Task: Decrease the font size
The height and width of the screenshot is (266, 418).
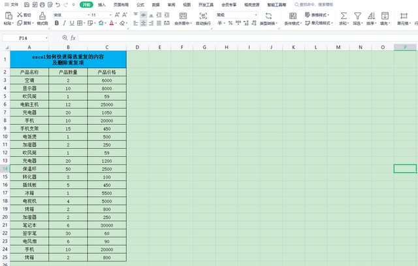Action: pos(125,15)
